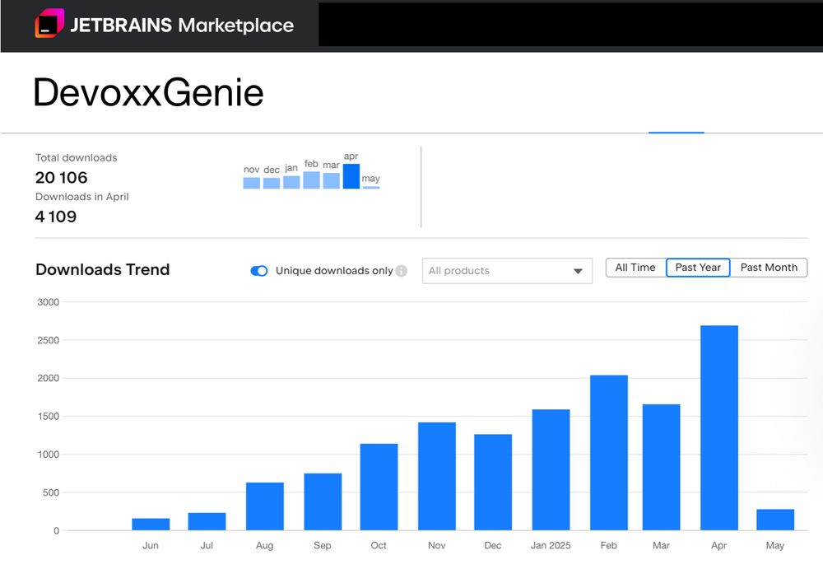Click the dec mini bar in summary chart
The width and height of the screenshot is (823, 569).
tap(272, 183)
